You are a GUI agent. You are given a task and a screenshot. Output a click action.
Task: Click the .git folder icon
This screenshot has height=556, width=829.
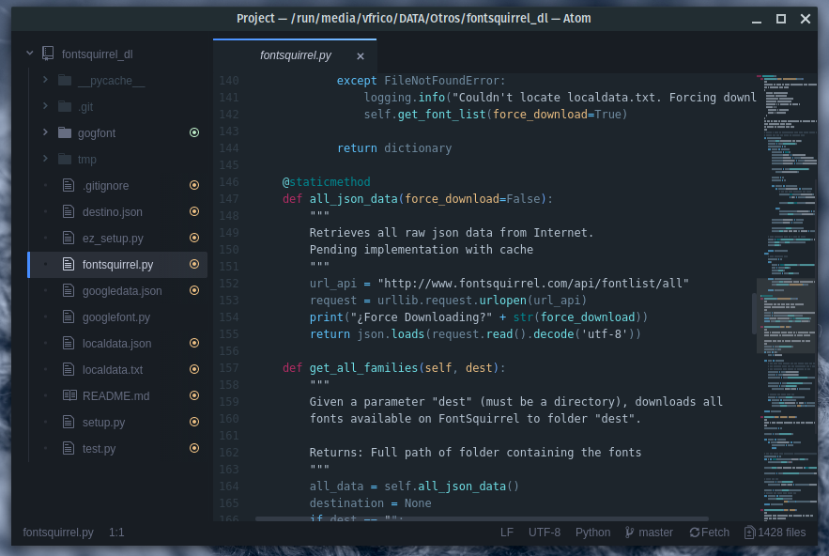(65, 107)
